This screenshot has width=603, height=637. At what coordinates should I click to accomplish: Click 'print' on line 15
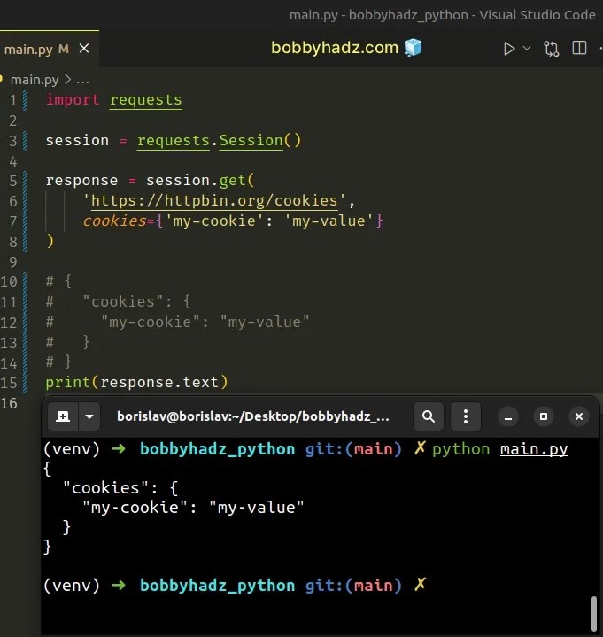67,382
